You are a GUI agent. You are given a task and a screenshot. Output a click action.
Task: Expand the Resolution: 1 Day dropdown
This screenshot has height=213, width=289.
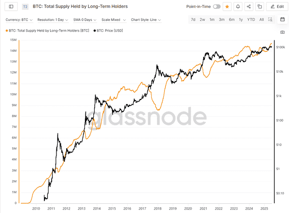52,20
